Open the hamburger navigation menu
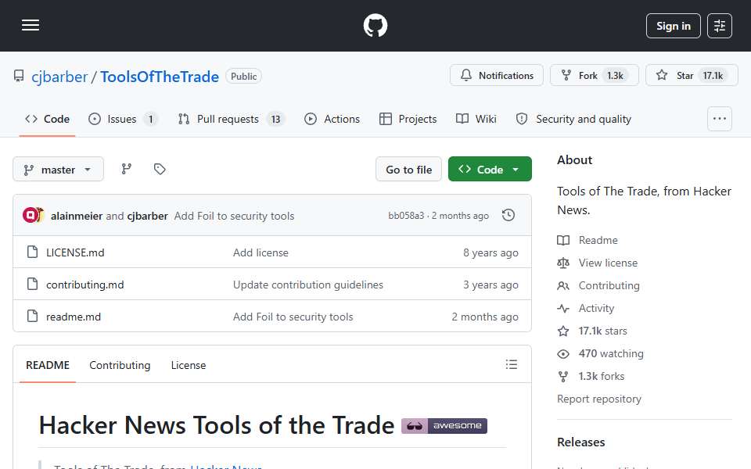Viewport: 751px width, 469px height. 31,25
